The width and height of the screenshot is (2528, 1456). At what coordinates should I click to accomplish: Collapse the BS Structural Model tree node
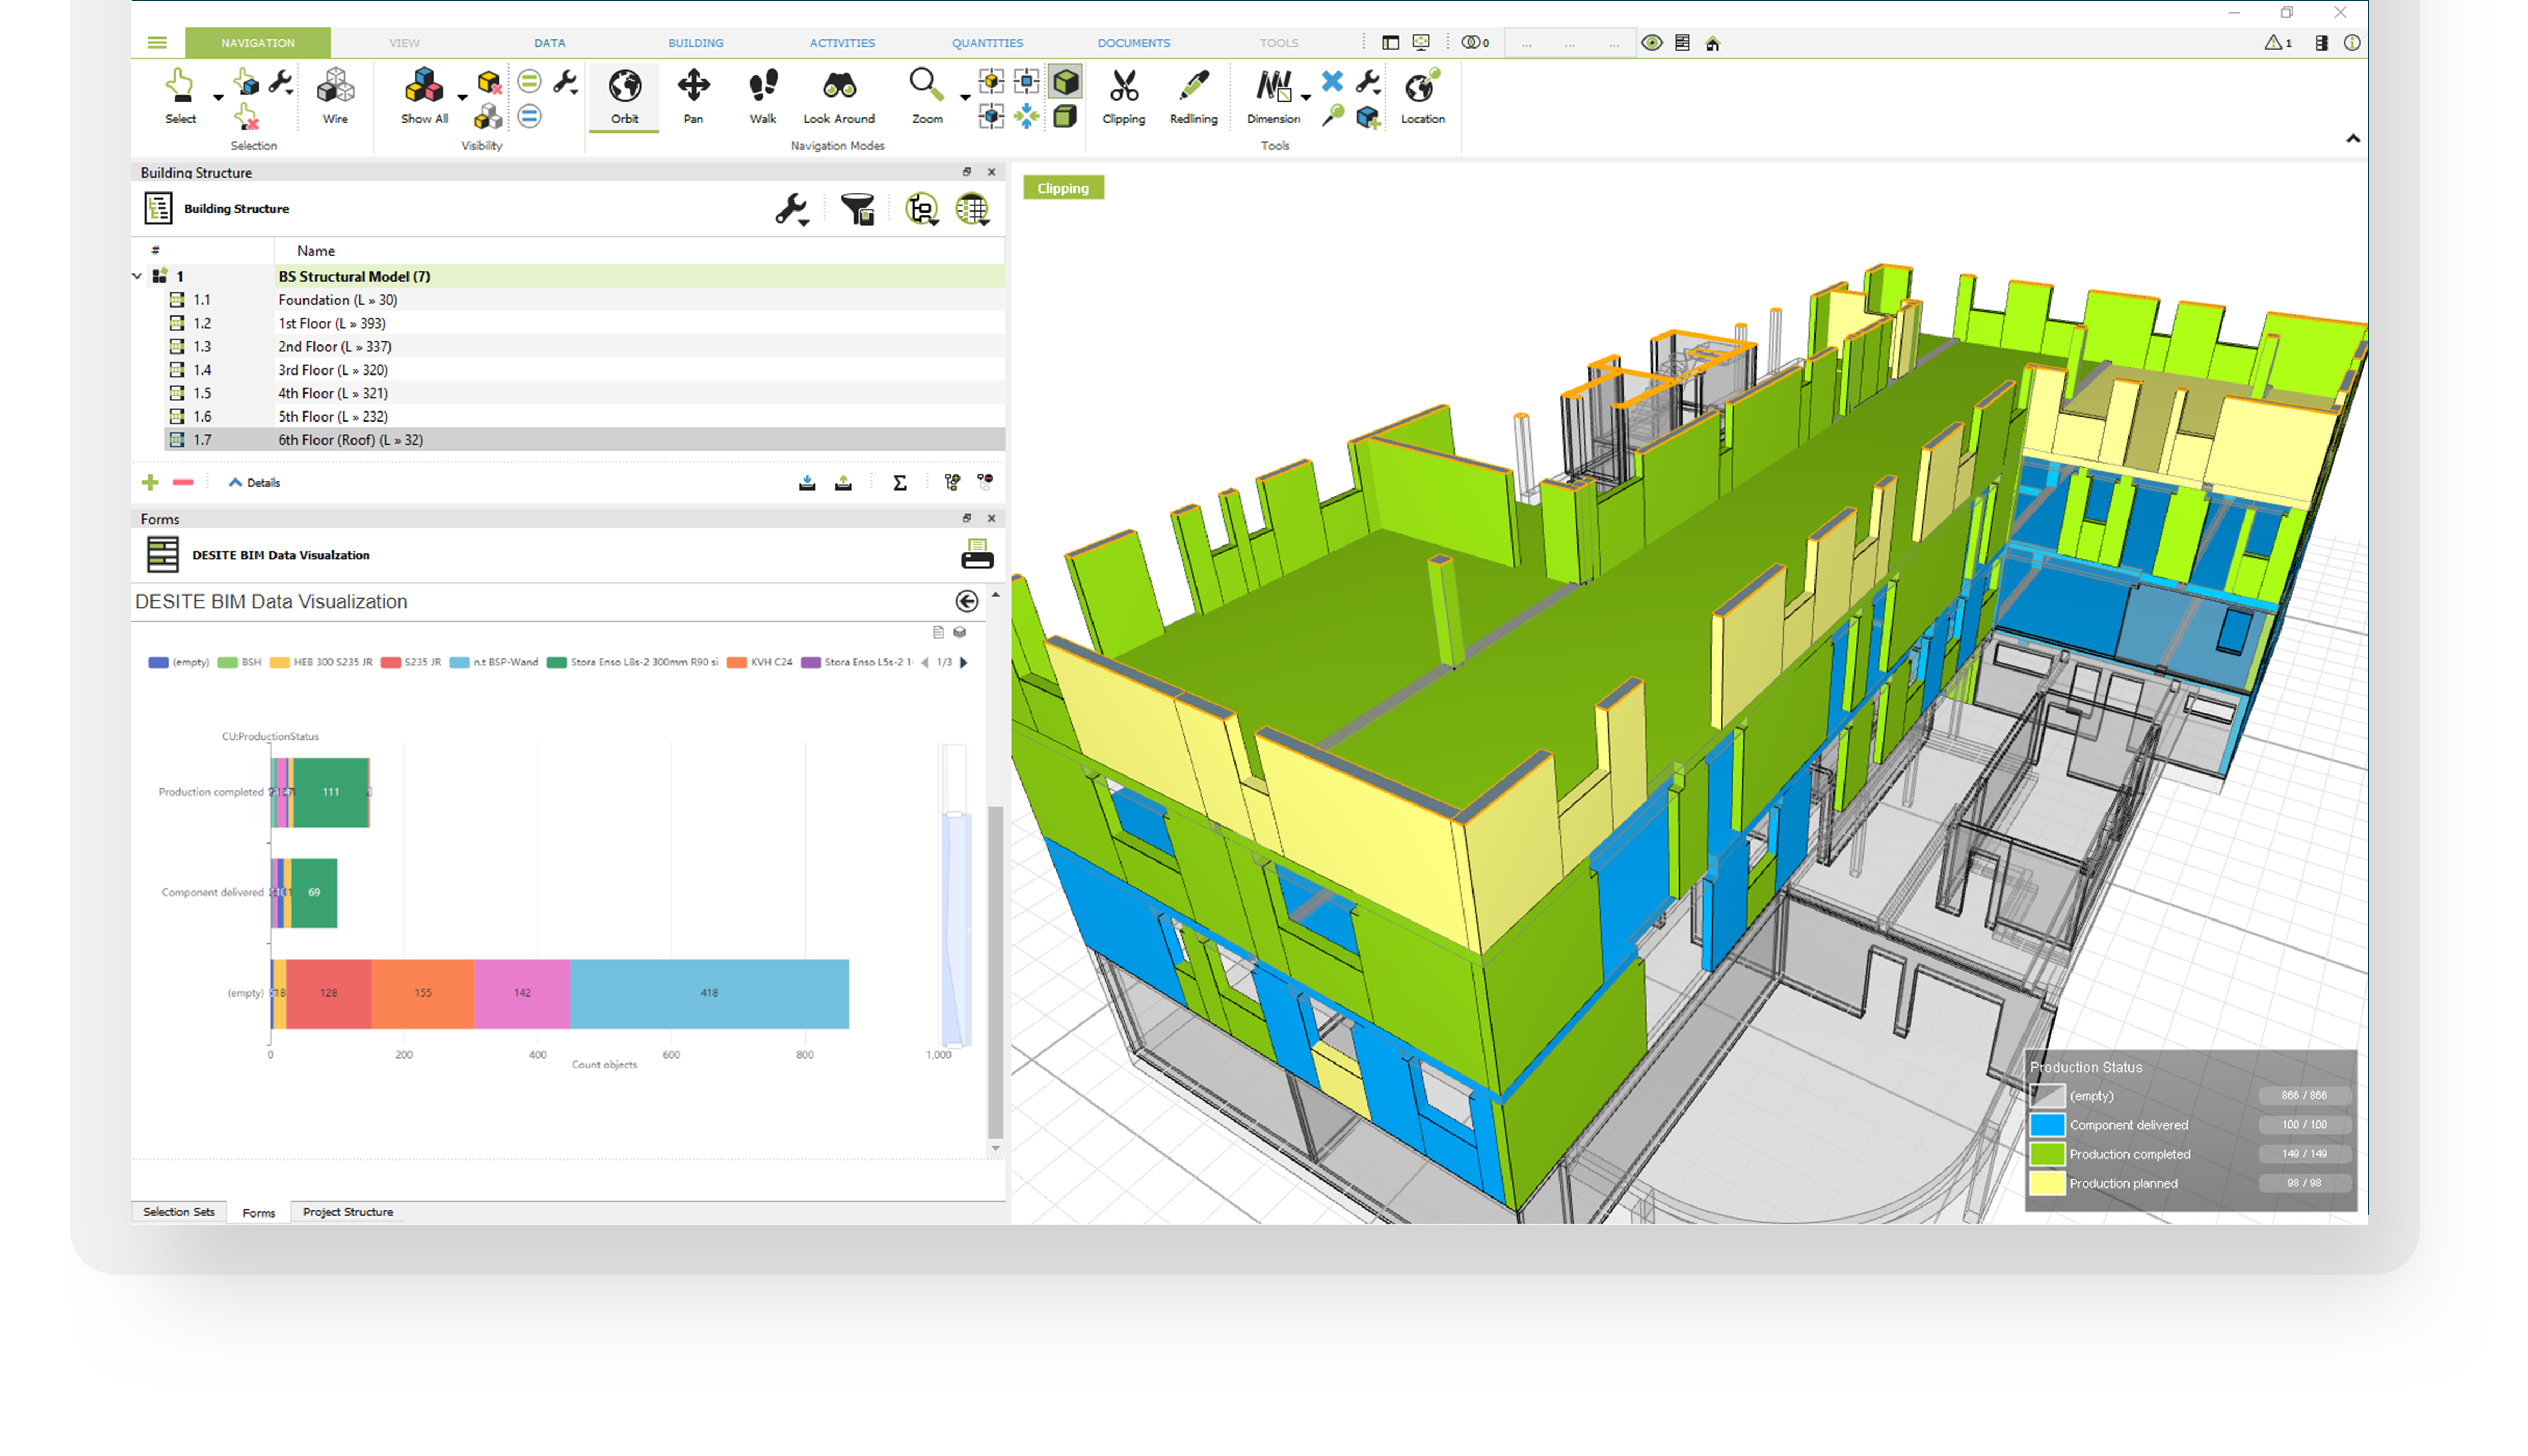(137, 276)
